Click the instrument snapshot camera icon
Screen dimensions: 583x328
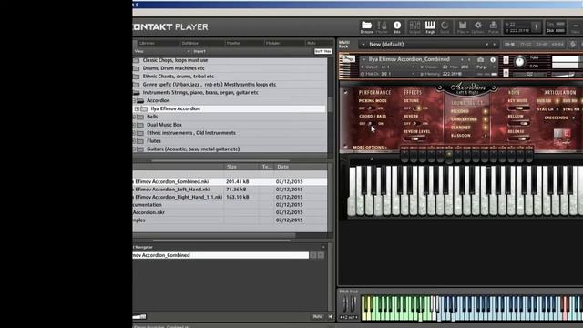(x=480, y=59)
